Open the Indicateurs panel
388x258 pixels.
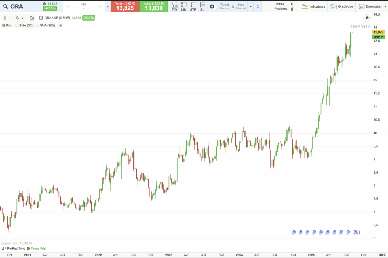click(x=313, y=6)
